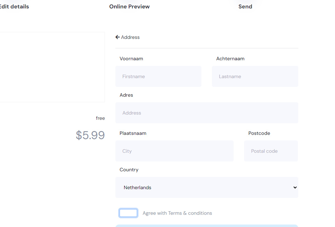Click the card preview thumbnail panel
This screenshot has height=227, width=335.
pyautogui.click(x=52, y=67)
